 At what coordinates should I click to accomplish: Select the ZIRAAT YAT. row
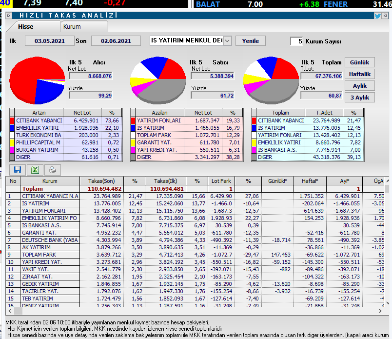click(x=195, y=277)
